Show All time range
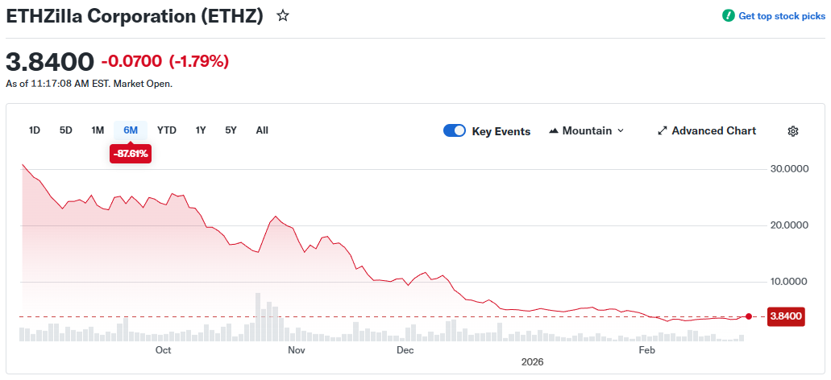The width and height of the screenshot is (831, 380). [262, 130]
